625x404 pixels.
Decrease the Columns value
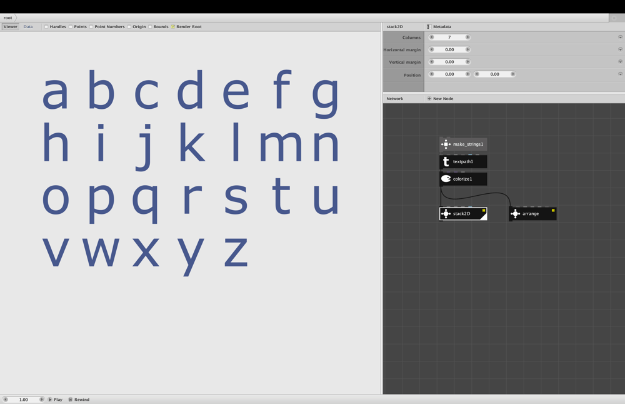tap(431, 37)
